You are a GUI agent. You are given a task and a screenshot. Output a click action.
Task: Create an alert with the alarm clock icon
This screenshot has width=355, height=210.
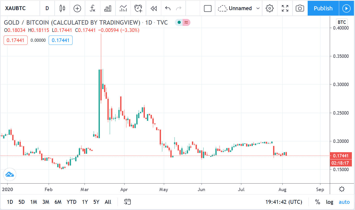(x=138, y=8)
